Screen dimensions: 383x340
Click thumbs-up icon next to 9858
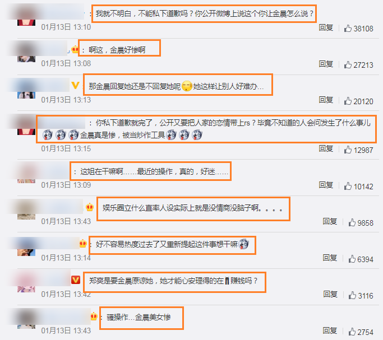(x=352, y=223)
